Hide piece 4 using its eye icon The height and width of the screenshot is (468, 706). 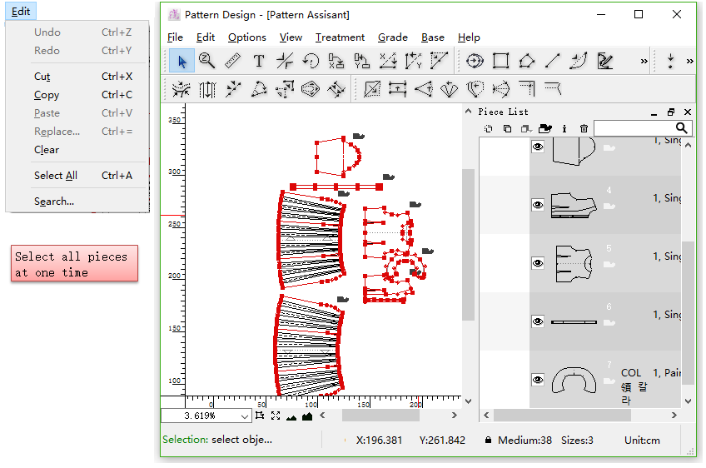(538, 205)
